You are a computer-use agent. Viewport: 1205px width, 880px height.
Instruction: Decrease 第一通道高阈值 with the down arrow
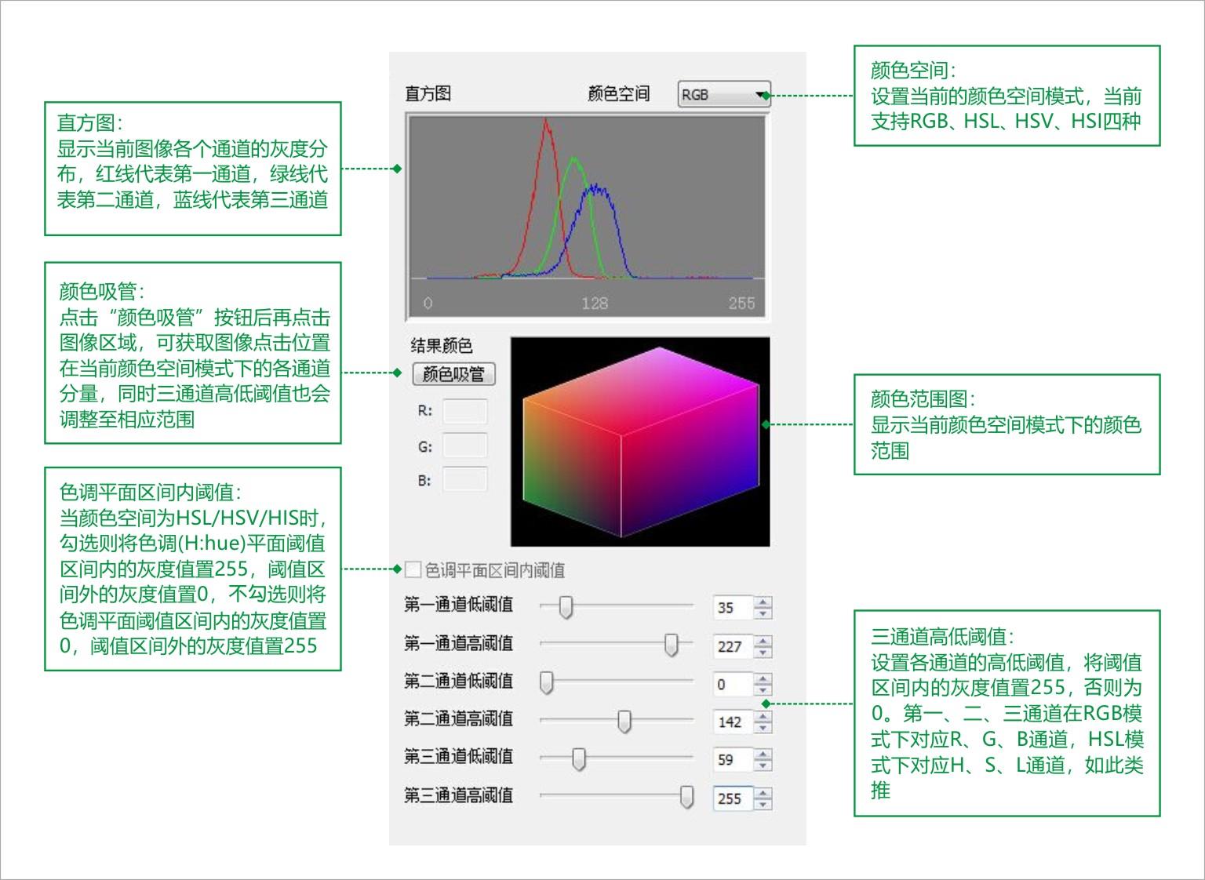(x=763, y=652)
